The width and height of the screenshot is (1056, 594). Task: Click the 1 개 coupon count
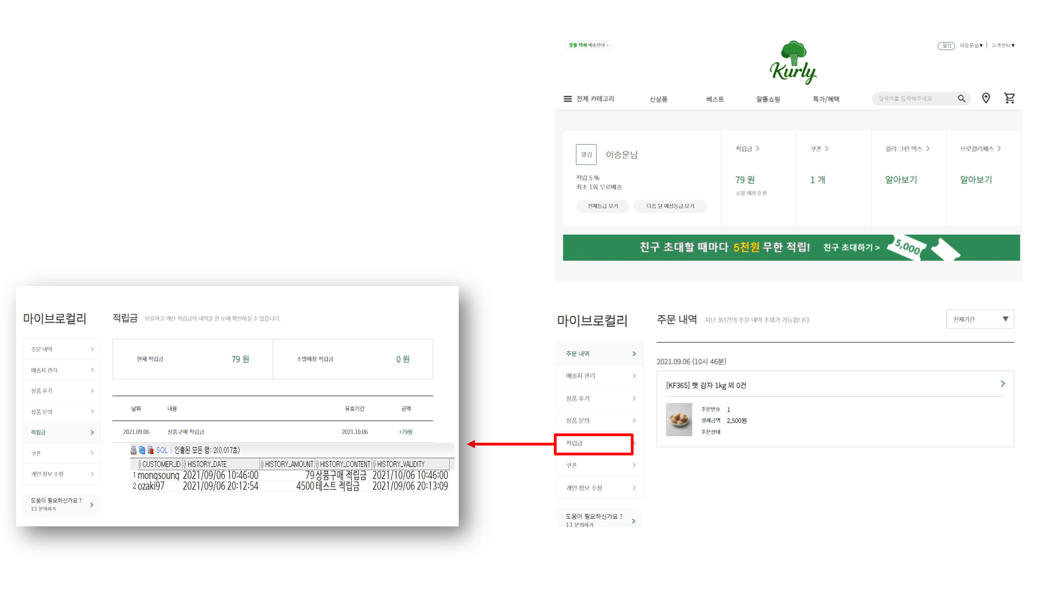click(817, 180)
